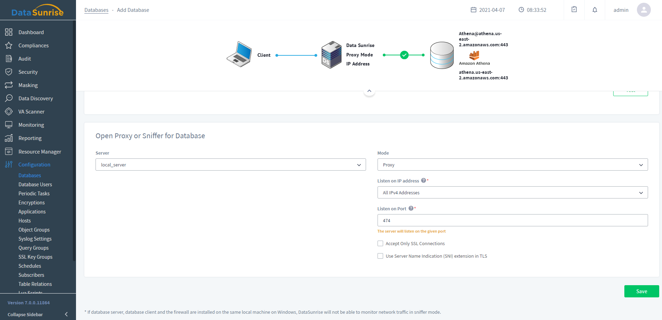Follow the Databases breadcrumb link
The width and height of the screenshot is (662, 320).
pyautogui.click(x=96, y=10)
